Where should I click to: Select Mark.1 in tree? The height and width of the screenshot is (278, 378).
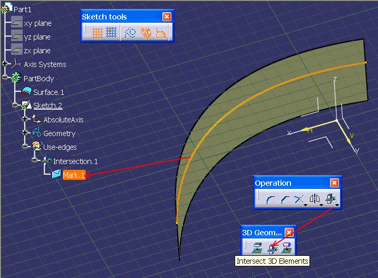point(74,175)
